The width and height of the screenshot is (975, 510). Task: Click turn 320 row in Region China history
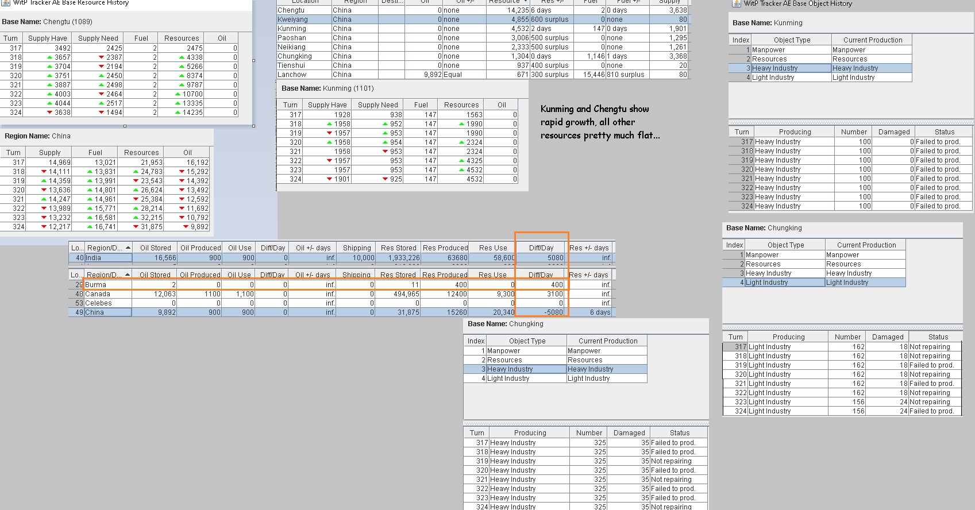point(105,190)
